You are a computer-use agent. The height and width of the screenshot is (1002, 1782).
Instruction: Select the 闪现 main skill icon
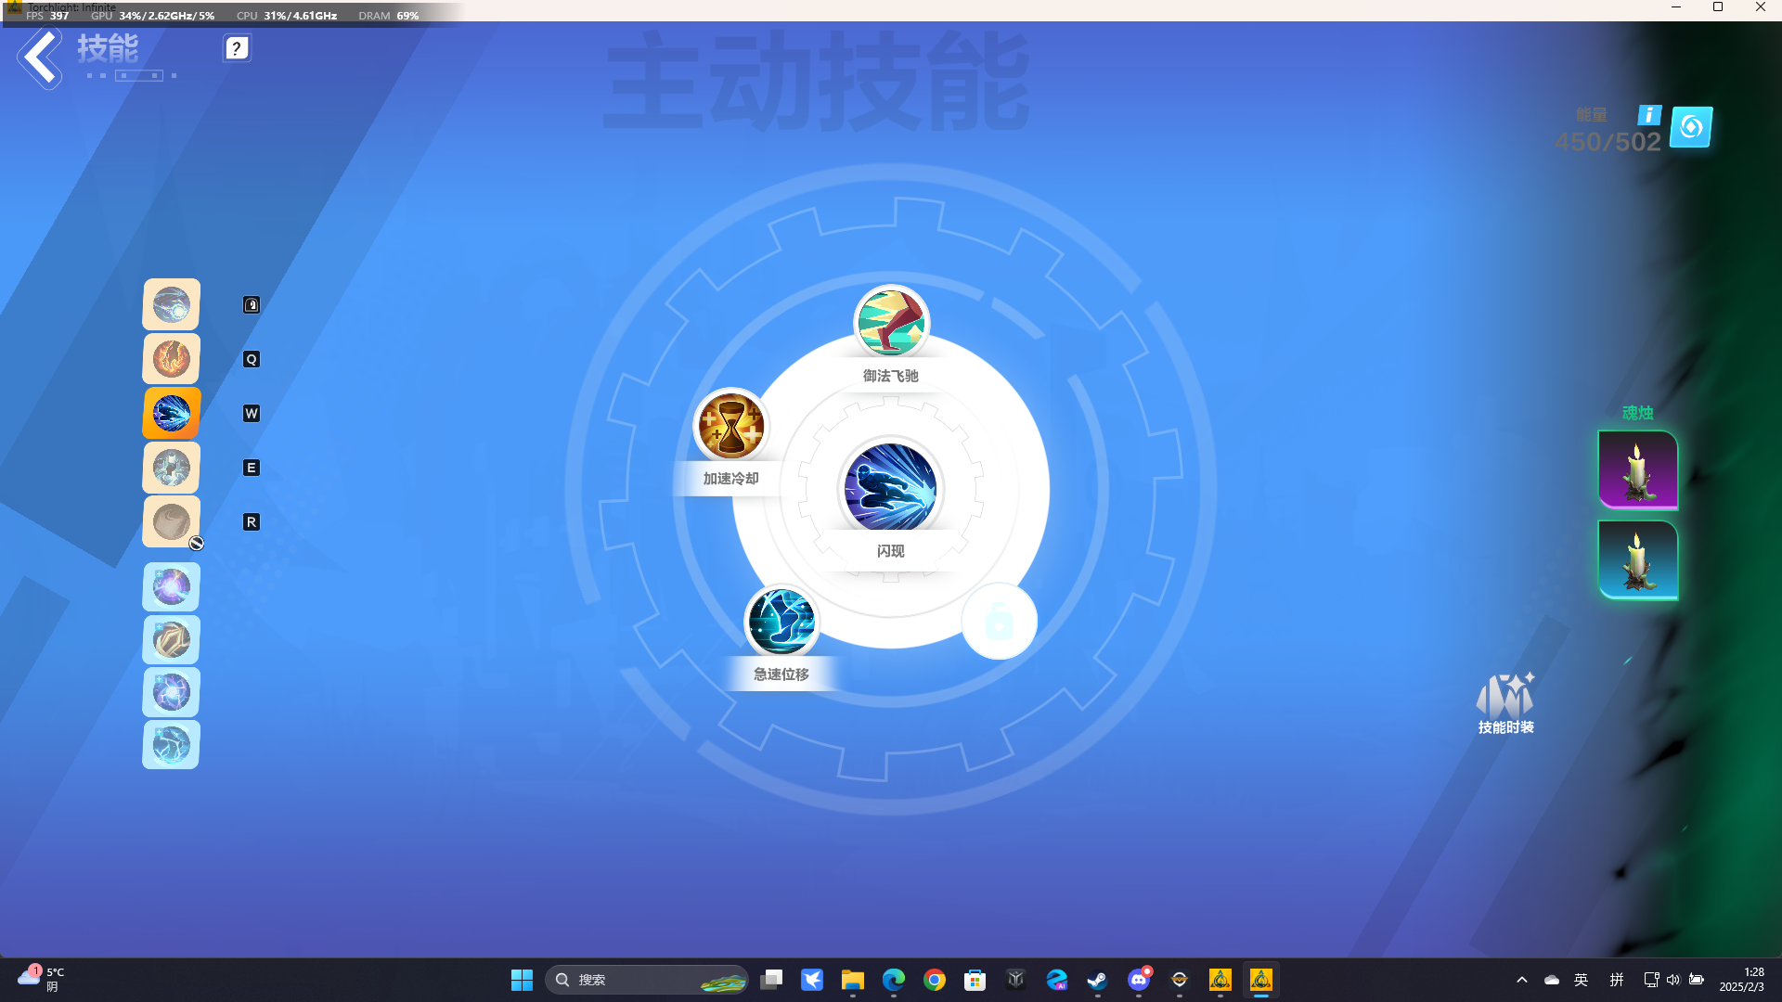tap(891, 489)
